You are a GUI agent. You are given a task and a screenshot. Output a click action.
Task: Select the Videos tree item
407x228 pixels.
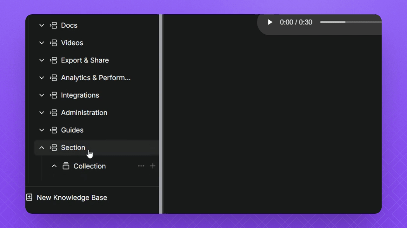72,43
